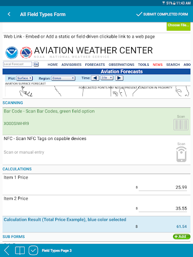Tap the bottom previous page chevron
The height and width of the screenshot is (257, 193).
coord(7,250)
